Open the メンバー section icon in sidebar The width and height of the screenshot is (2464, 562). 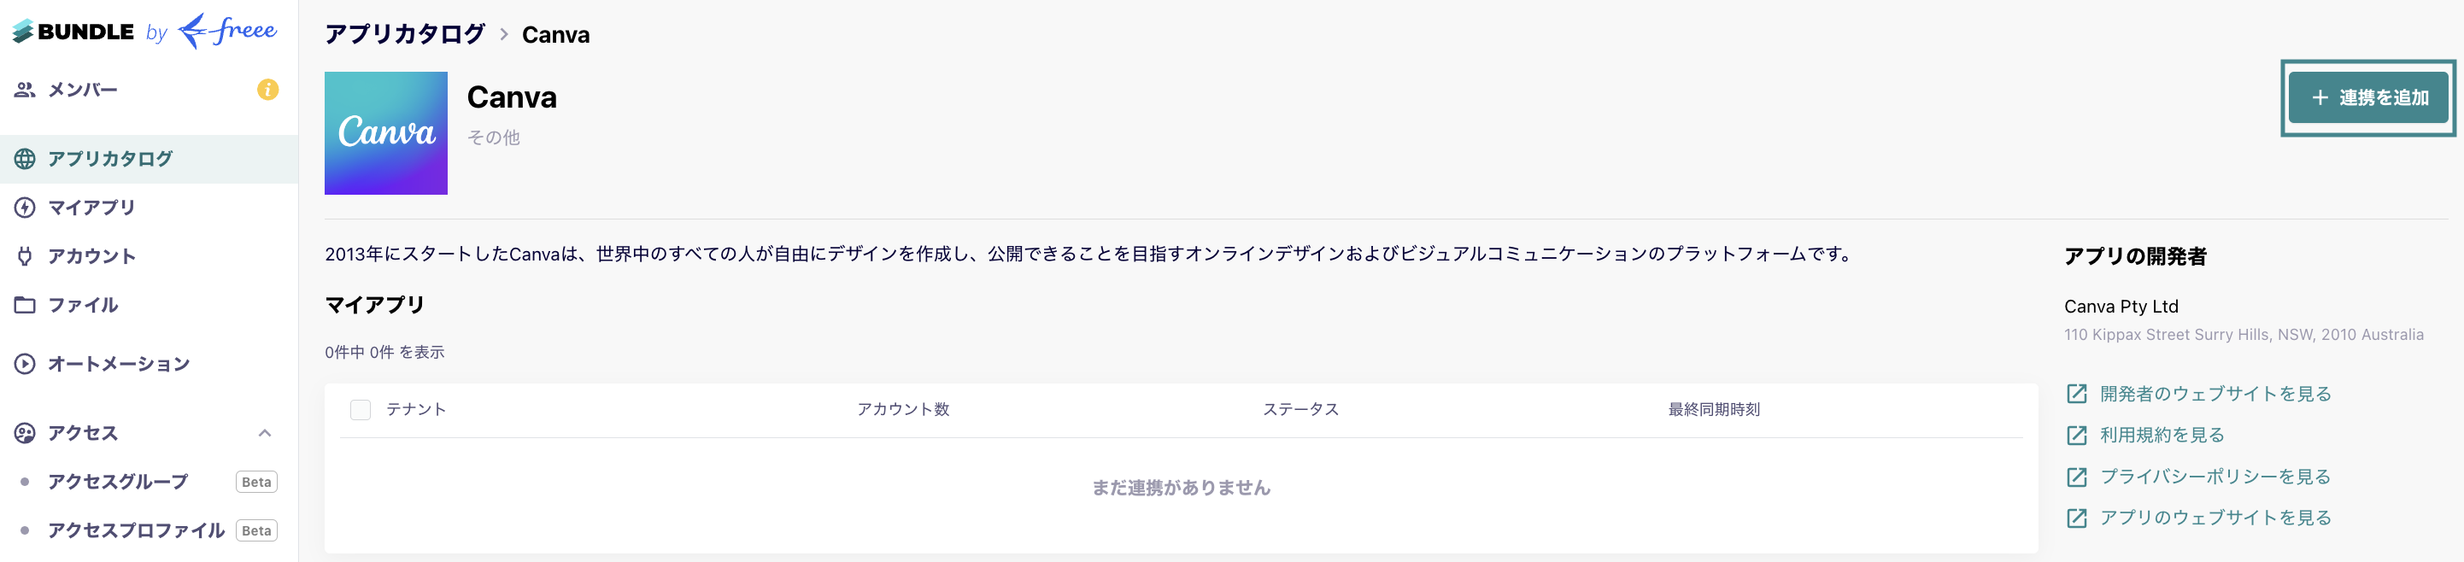pos(23,89)
